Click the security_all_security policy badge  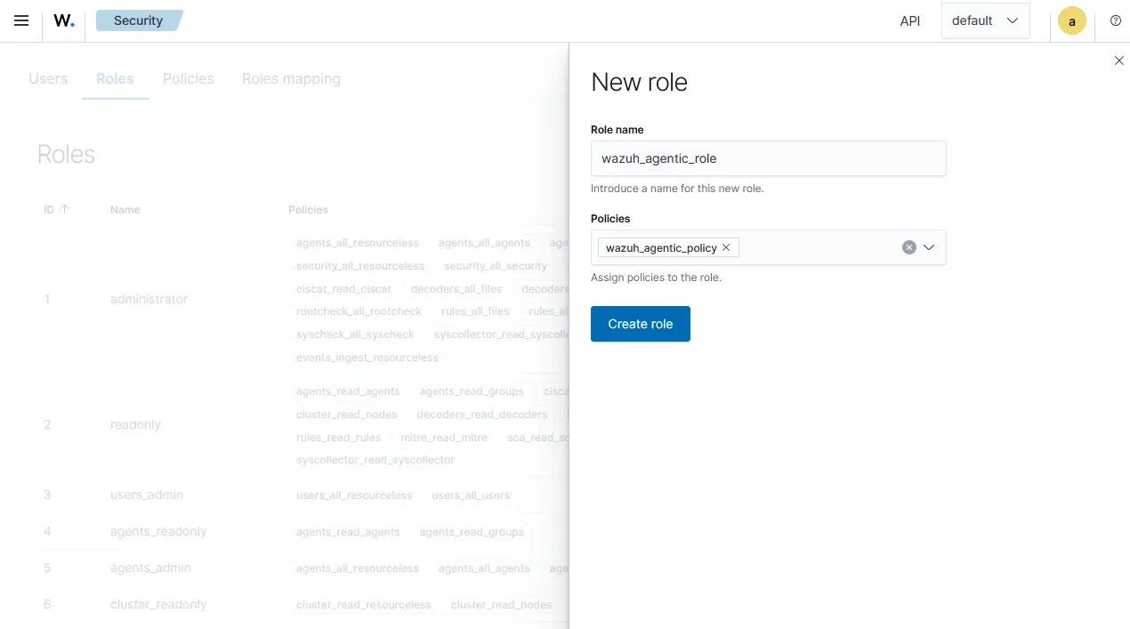[x=496, y=266]
